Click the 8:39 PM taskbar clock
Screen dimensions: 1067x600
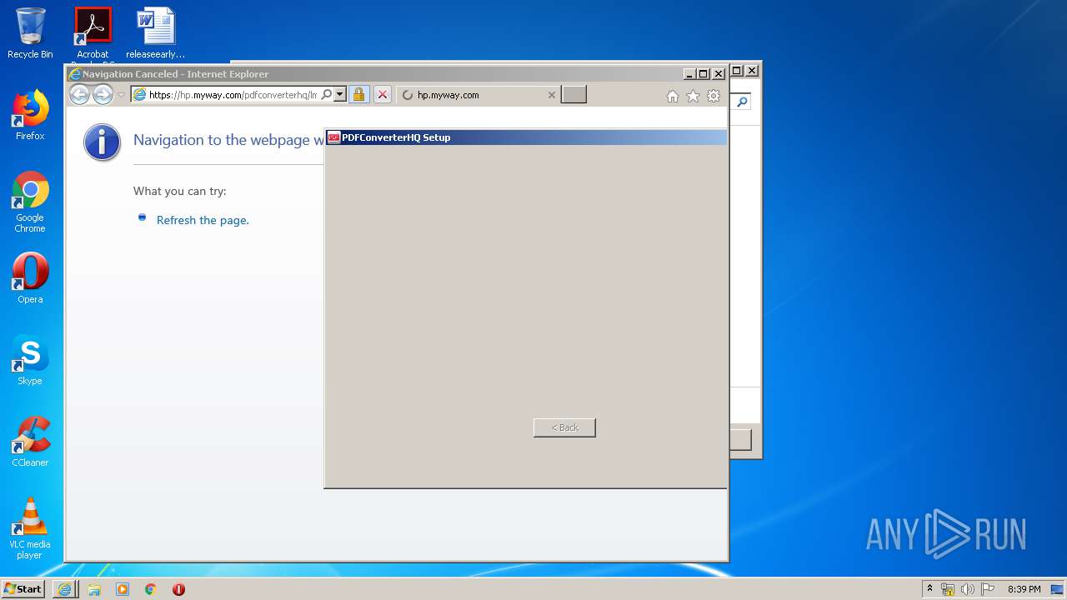click(x=1024, y=589)
